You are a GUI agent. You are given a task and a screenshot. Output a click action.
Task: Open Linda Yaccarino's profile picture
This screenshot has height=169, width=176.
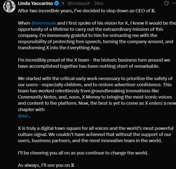[9, 6]
